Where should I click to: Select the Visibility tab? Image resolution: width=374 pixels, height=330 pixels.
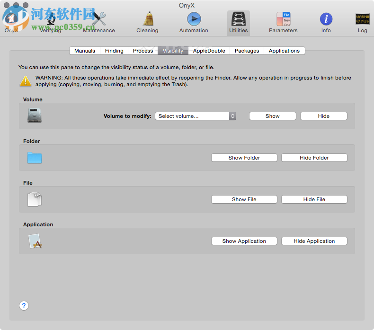173,51
